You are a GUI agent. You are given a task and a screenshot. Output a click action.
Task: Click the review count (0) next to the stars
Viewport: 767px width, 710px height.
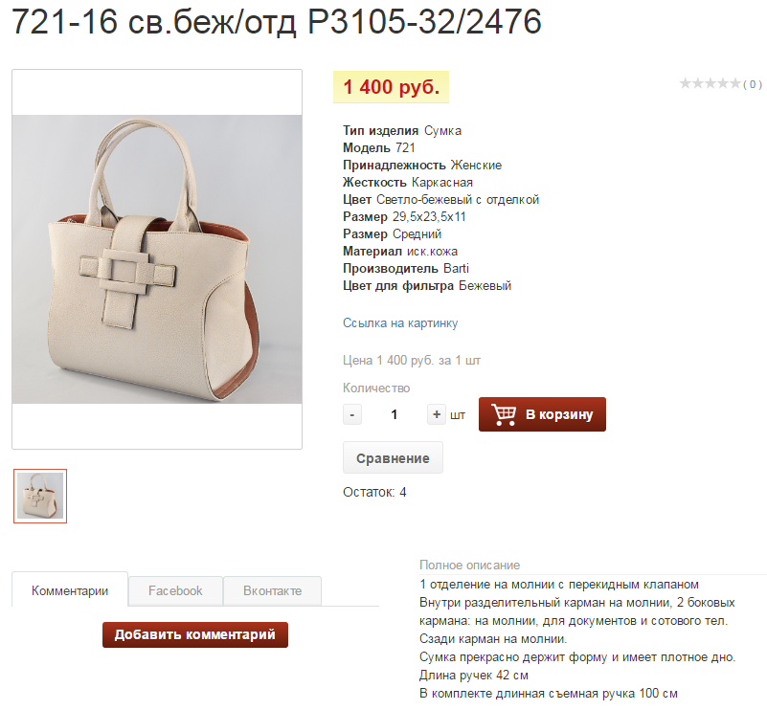coord(753,84)
